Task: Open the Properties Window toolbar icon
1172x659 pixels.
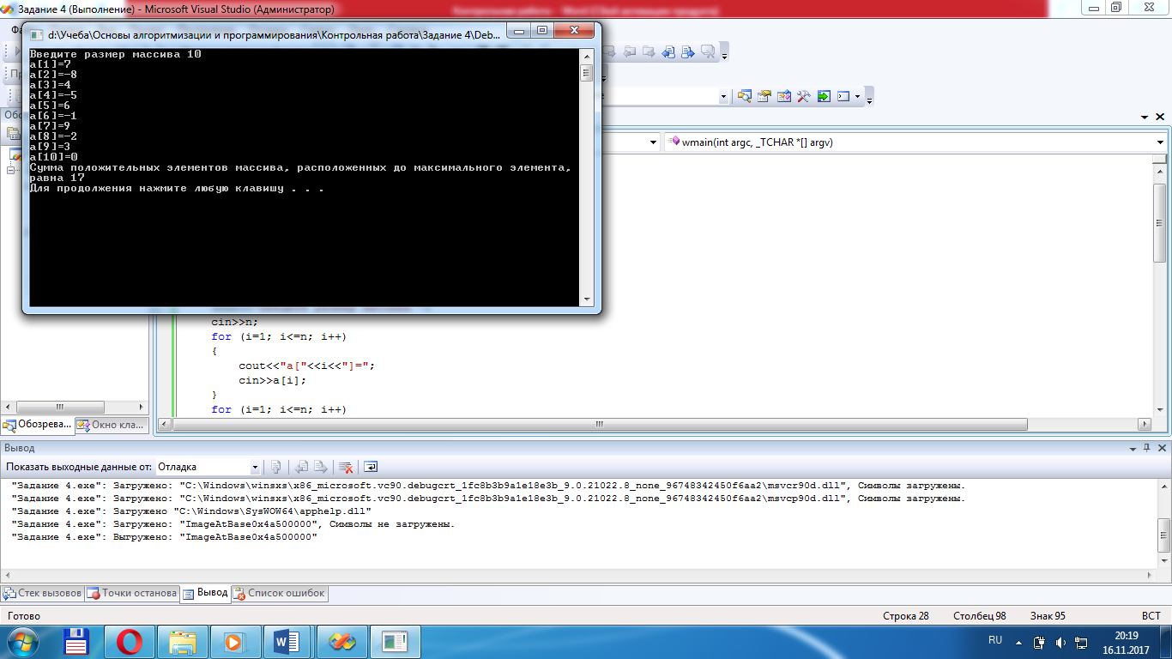Action: tap(763, 96)
